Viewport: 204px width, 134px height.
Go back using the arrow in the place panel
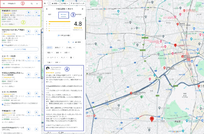click(47, 9)
